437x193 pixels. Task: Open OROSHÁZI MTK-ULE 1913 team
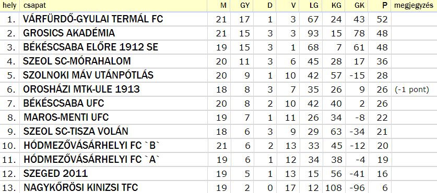81,89
